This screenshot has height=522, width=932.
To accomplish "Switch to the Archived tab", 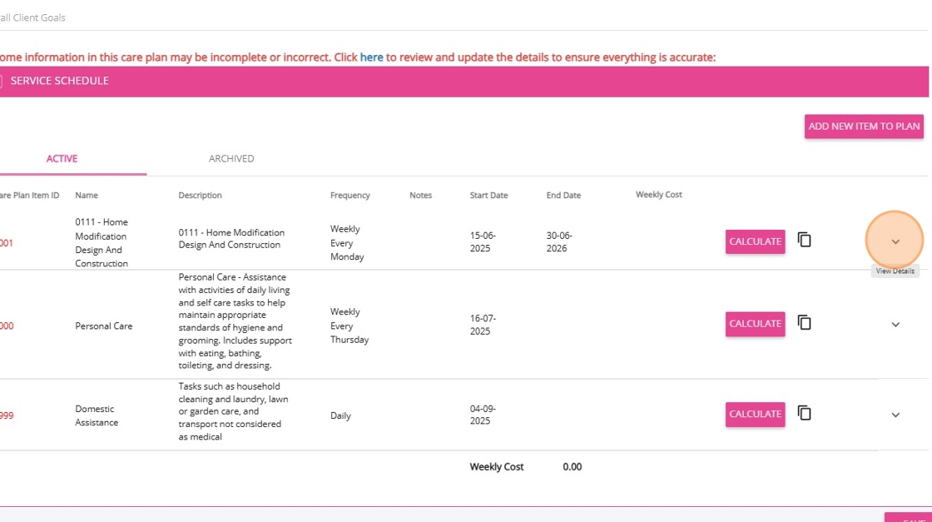I will coord(231,158).
